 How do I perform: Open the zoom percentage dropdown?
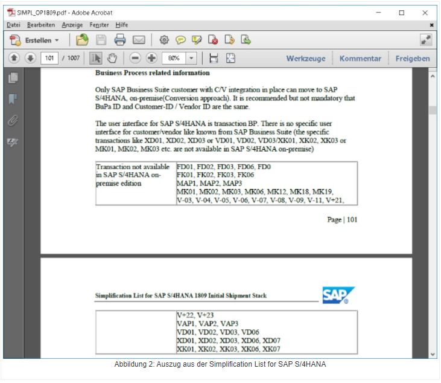point(192,59)
